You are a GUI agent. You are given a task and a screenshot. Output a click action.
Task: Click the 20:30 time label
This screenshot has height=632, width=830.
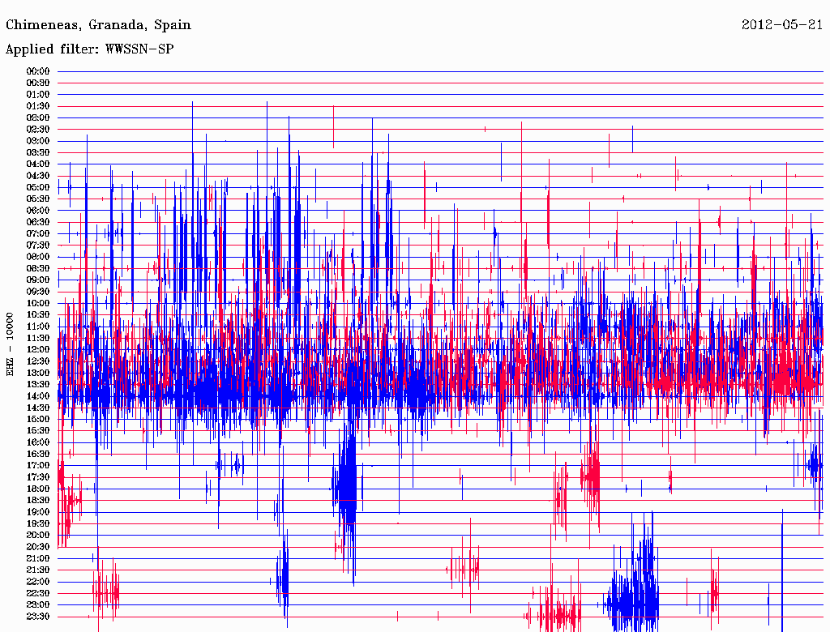(38, 547)
